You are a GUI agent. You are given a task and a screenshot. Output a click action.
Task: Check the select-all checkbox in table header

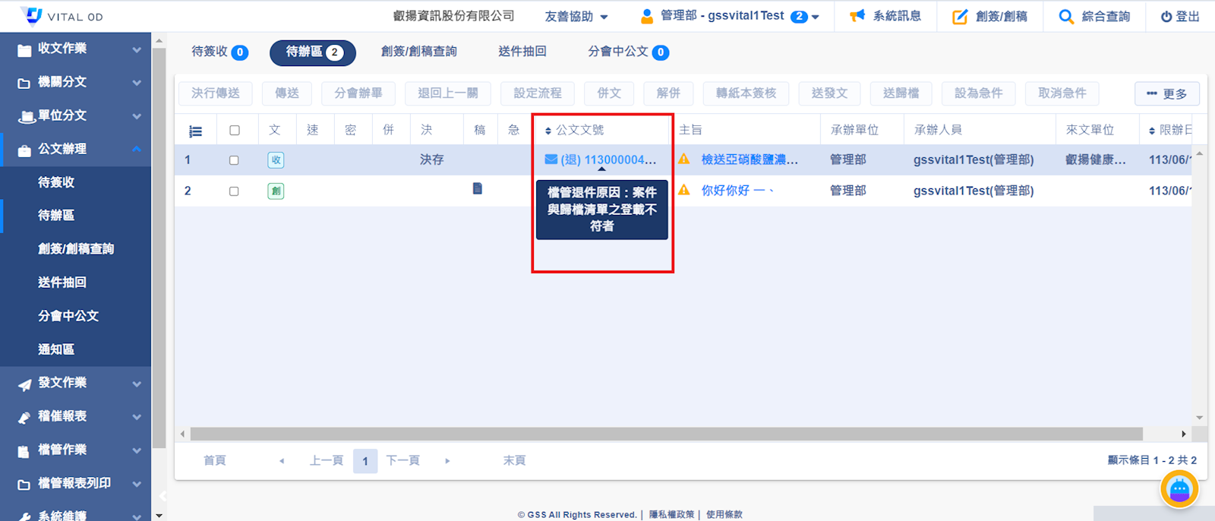tap(235, 131)
